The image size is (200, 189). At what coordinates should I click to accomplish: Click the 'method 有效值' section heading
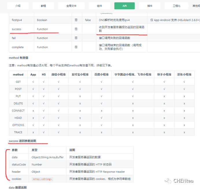(18, 58)
